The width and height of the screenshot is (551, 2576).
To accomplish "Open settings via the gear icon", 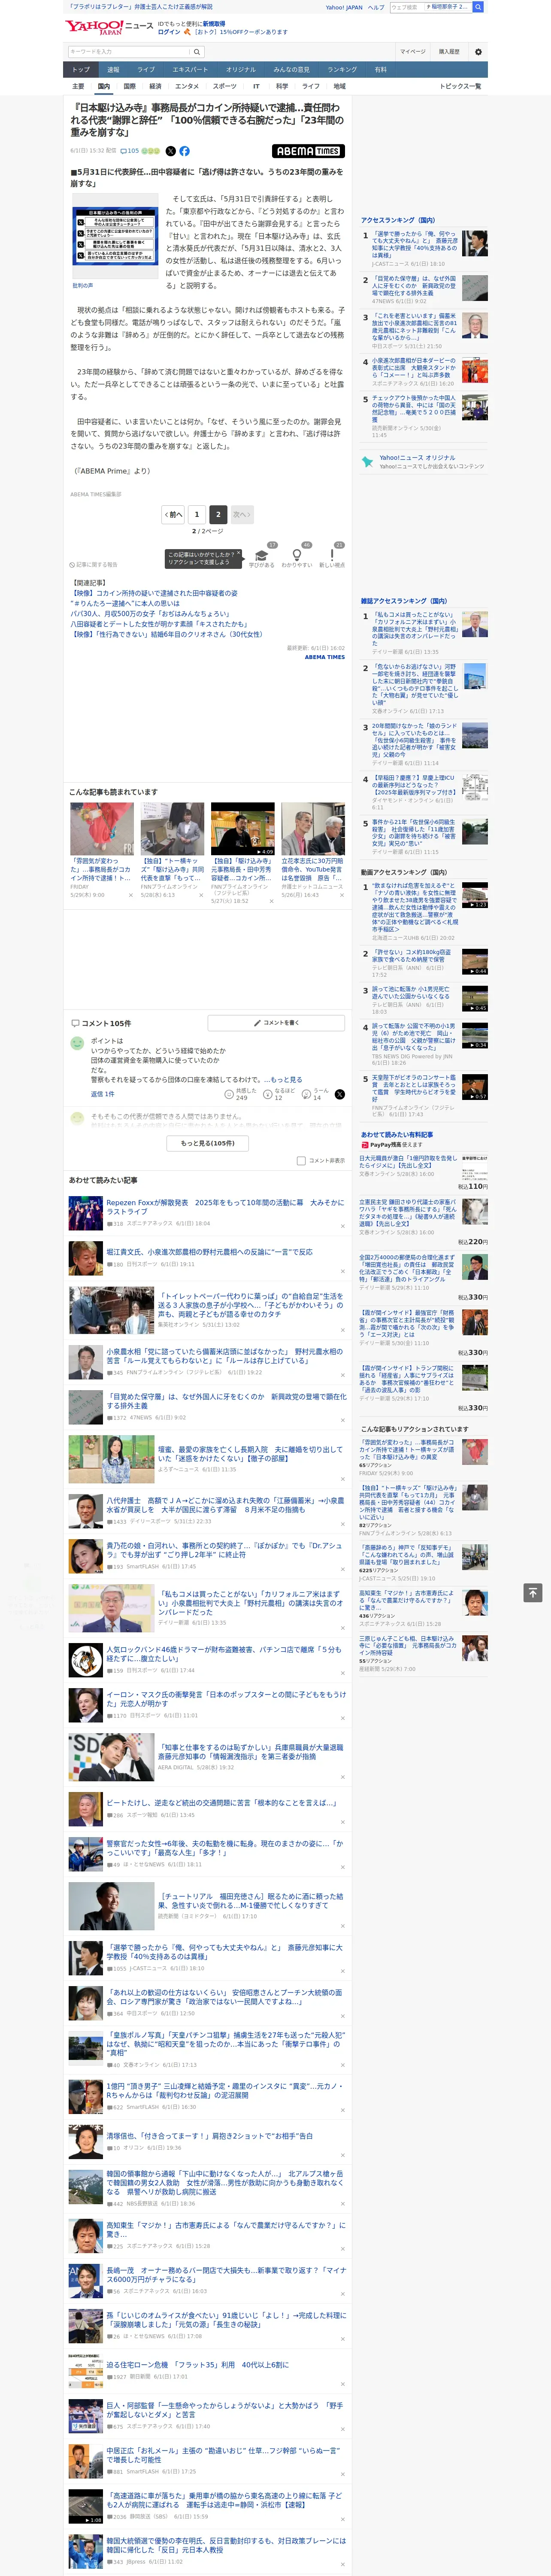I will [478, 52].
